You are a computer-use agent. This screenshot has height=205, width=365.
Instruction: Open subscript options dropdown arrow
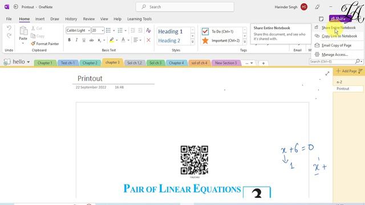[104, 40]
